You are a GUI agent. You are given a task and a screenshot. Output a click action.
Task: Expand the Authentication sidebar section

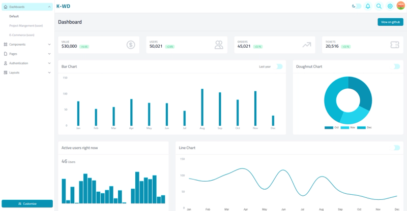click(x=27, y=63)
